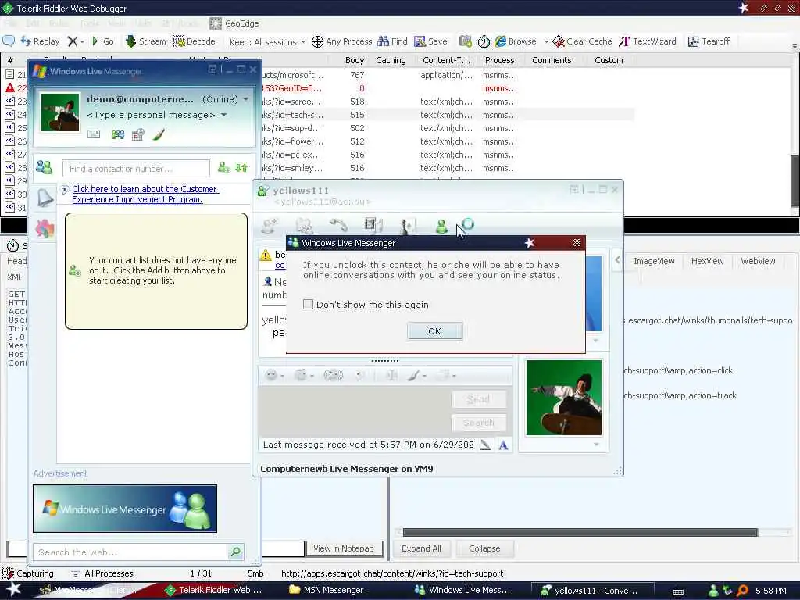This screenshot has width=800, height=600.
Task: Open the Customer Experience Improvement Program link
Action: [145, 195]
